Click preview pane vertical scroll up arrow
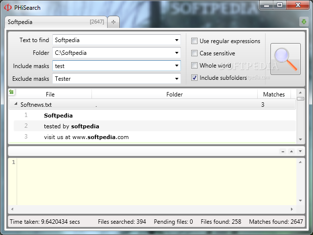 (x=300, y=162)
